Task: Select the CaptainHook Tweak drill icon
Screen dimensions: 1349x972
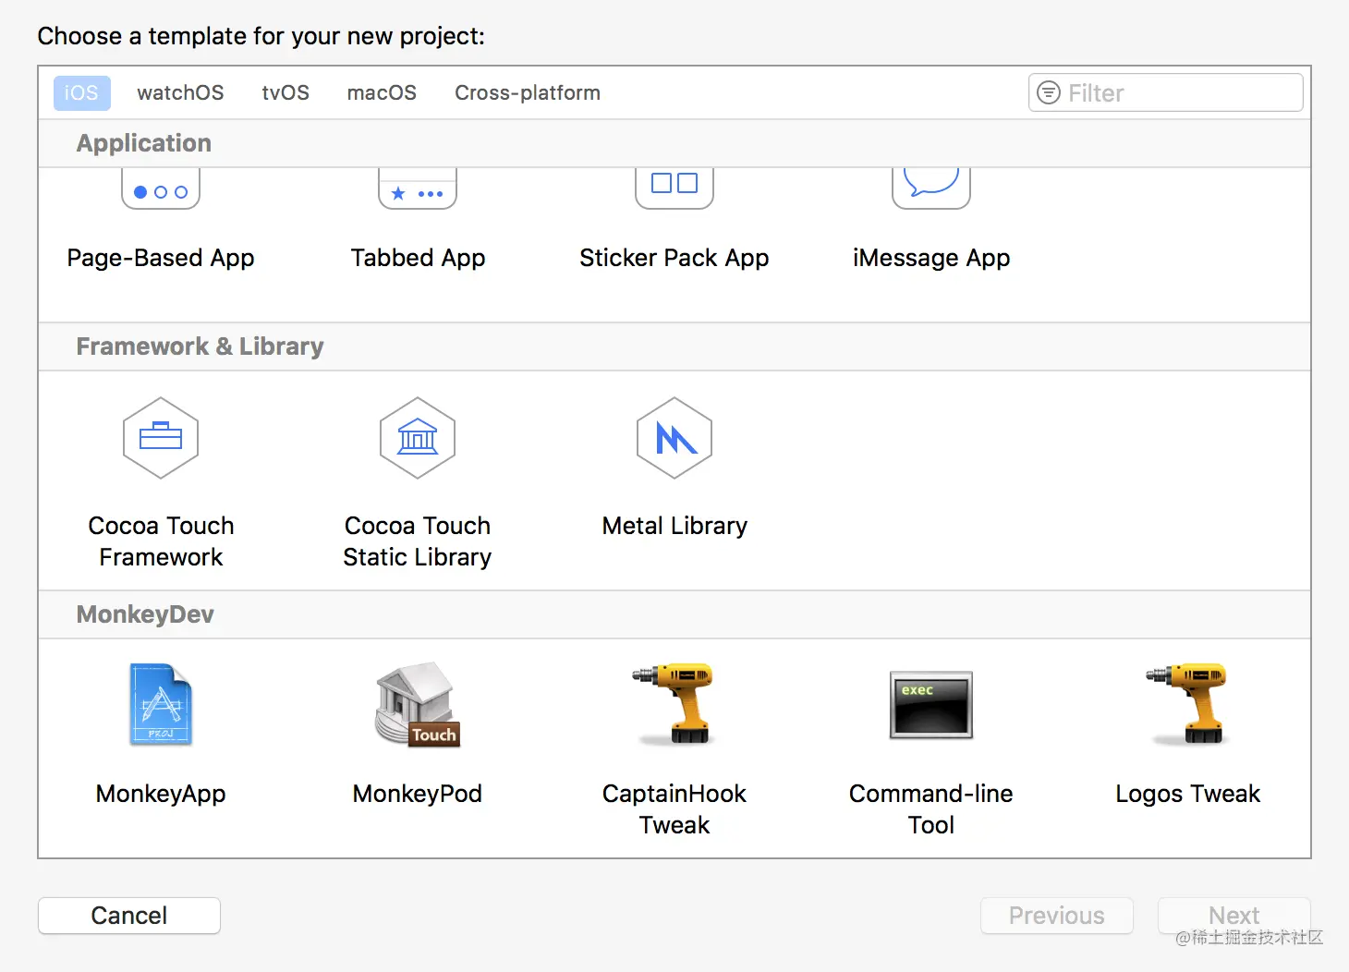Action: [674, 704]
